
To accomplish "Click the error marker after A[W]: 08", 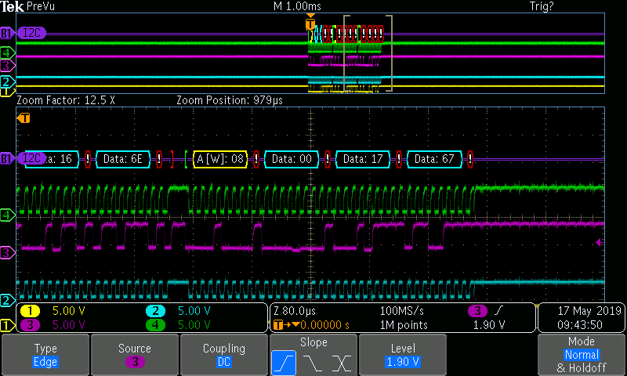I will 256,159.
